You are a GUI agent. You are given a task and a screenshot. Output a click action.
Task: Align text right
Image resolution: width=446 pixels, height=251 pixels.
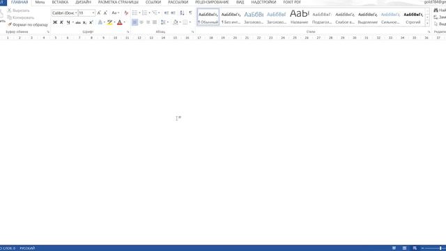[x=148, y=22]
